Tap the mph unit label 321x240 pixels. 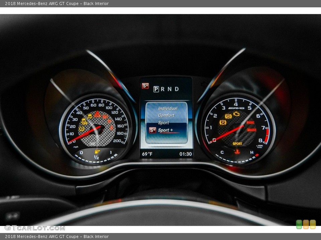tap(76, 147)
